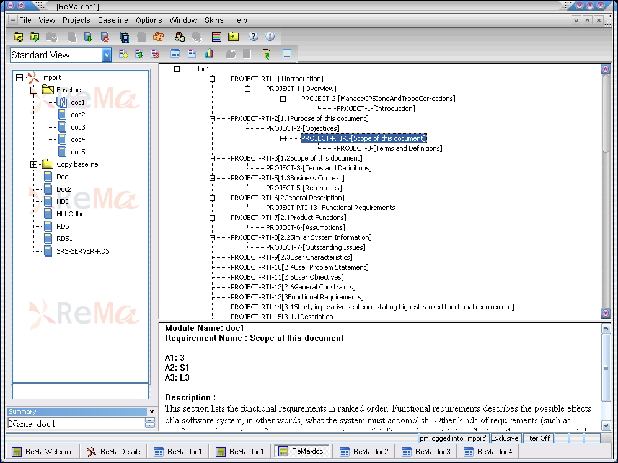Viewport: 618px width, 463px height.
Task: Switch to the ReMa-doc3 tab
Action: (x=426, y=452)
